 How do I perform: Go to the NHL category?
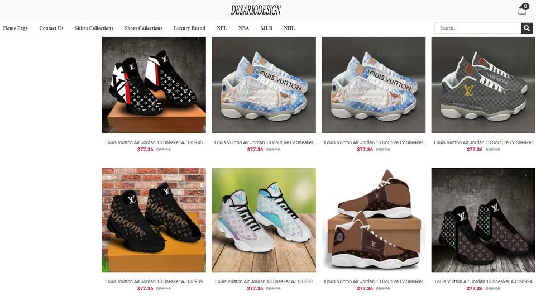click(289, 28)
